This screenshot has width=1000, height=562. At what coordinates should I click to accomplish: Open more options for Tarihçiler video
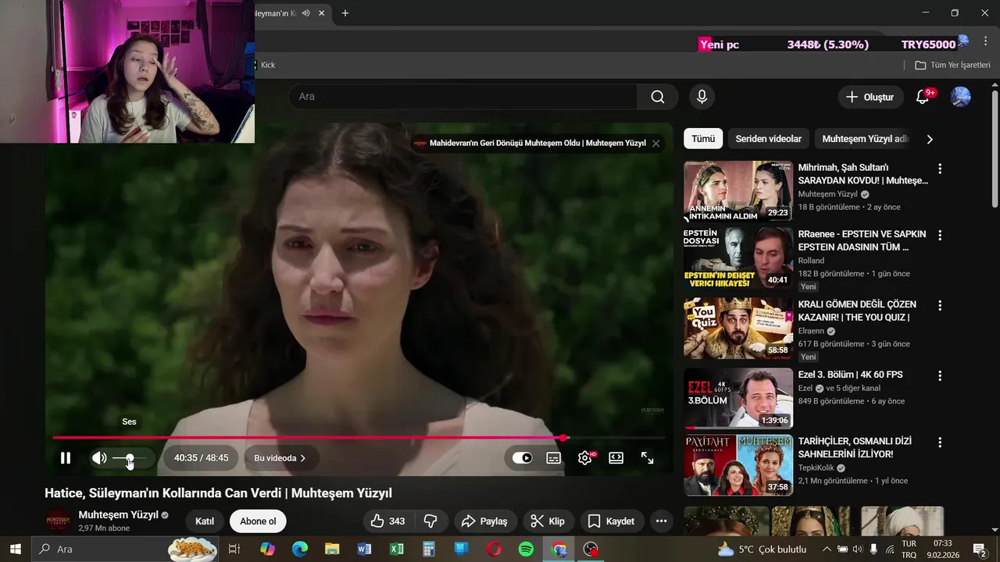pyautogui.click(x=940, y=443)
